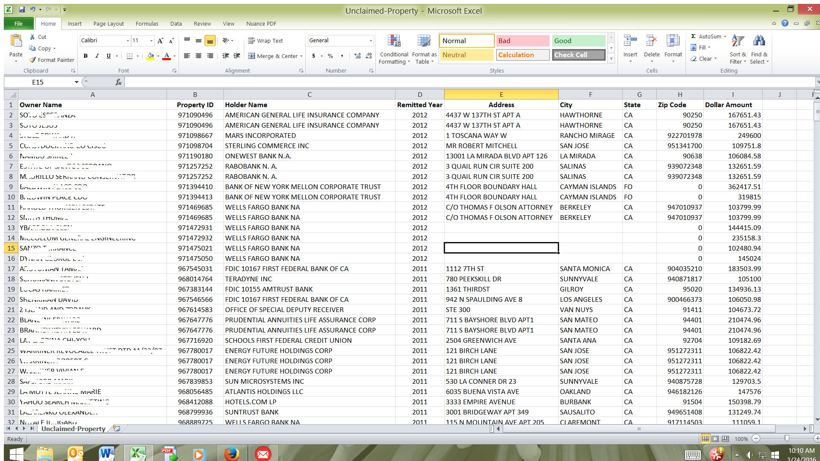
Task: Open the font size dropdown
Action: pyautogui.click(x=151, y=41)
